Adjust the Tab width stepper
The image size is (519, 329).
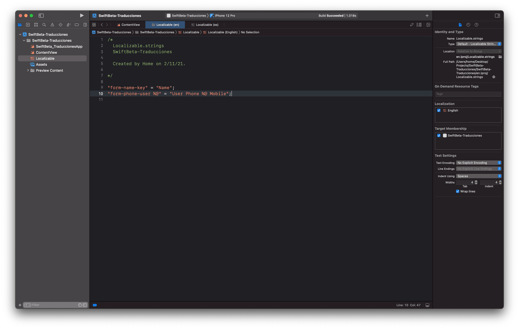(476, 183)
